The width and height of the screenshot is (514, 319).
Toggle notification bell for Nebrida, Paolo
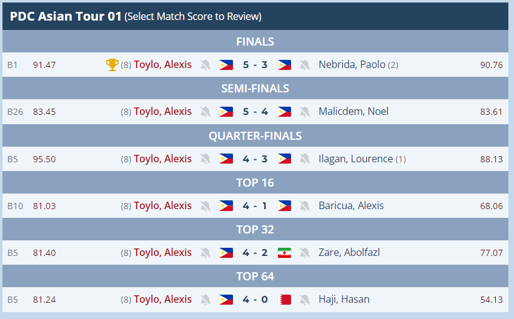point(305,65)
